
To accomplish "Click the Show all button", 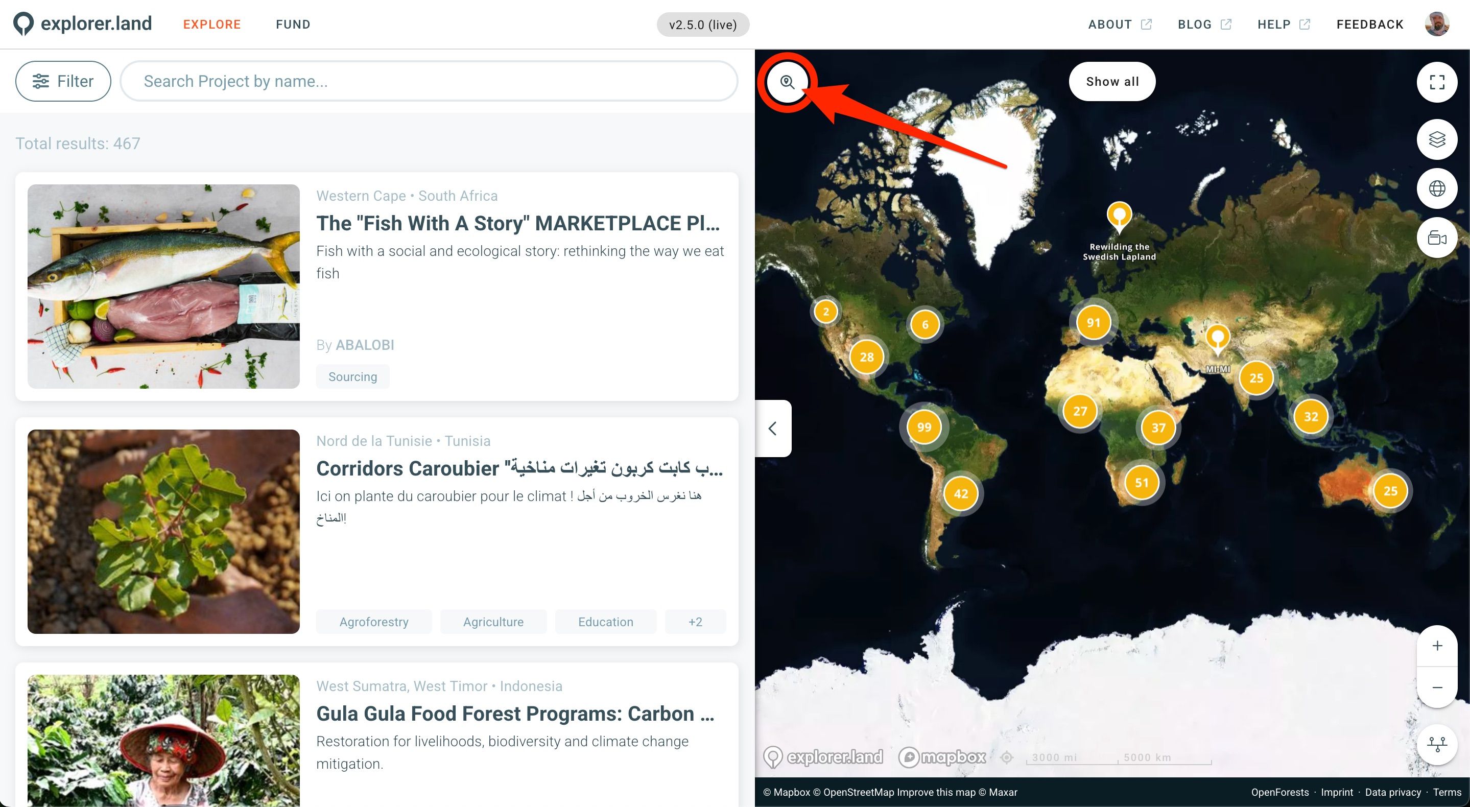I will click(1112, 82).
